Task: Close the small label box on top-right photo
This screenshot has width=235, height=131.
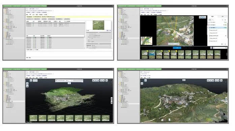Action: tap(178, 44)
